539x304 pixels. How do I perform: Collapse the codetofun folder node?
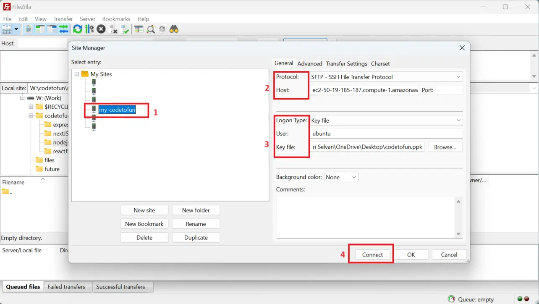coord(31,115)
